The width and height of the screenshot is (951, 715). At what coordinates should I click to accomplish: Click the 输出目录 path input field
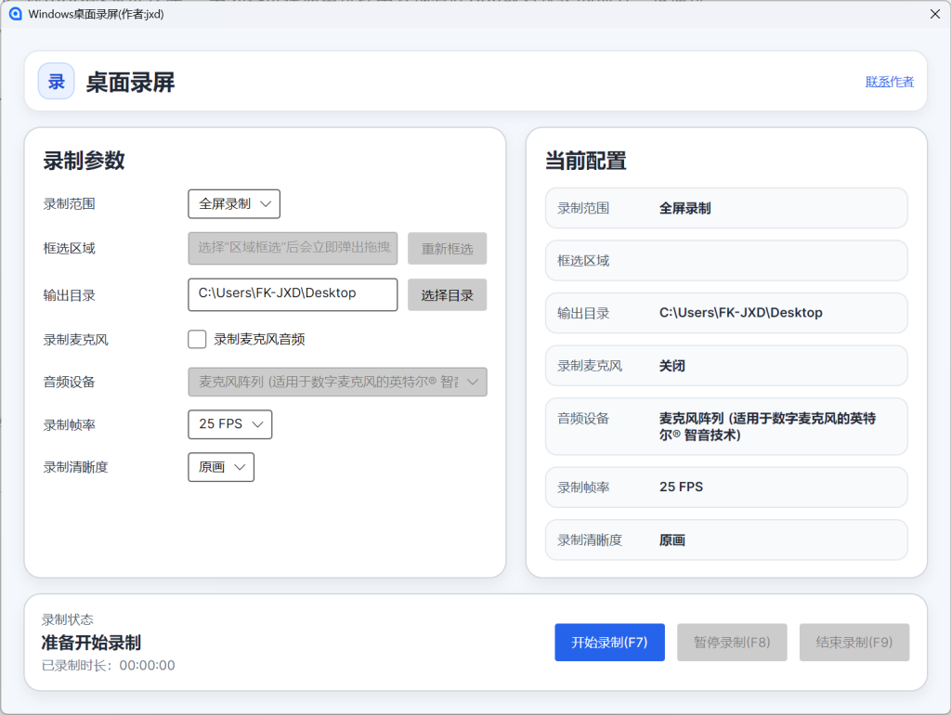coord(293,294)
